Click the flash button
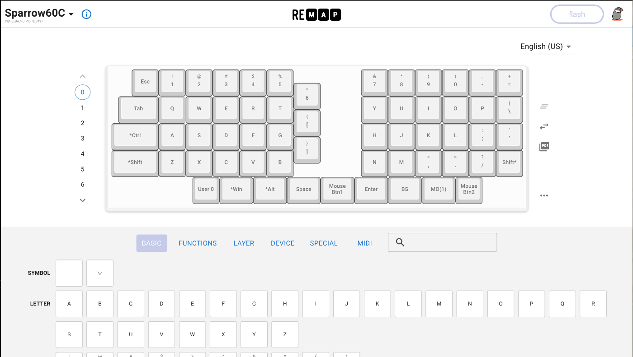This screenshot has width=633, height=357. tap(577, 14)
